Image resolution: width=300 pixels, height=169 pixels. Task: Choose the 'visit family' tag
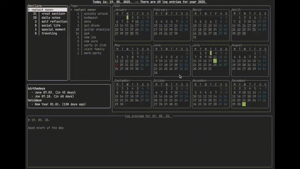[94, 49]
